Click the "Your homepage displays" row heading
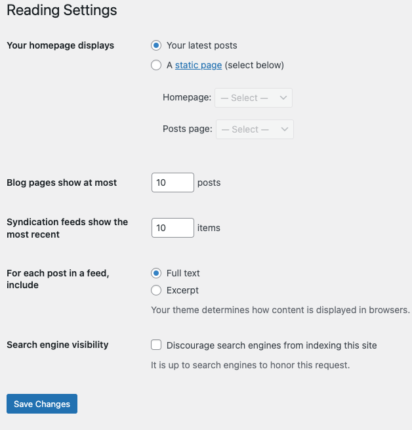The height and width of the screenshot is (430, 412). (60, 45)
